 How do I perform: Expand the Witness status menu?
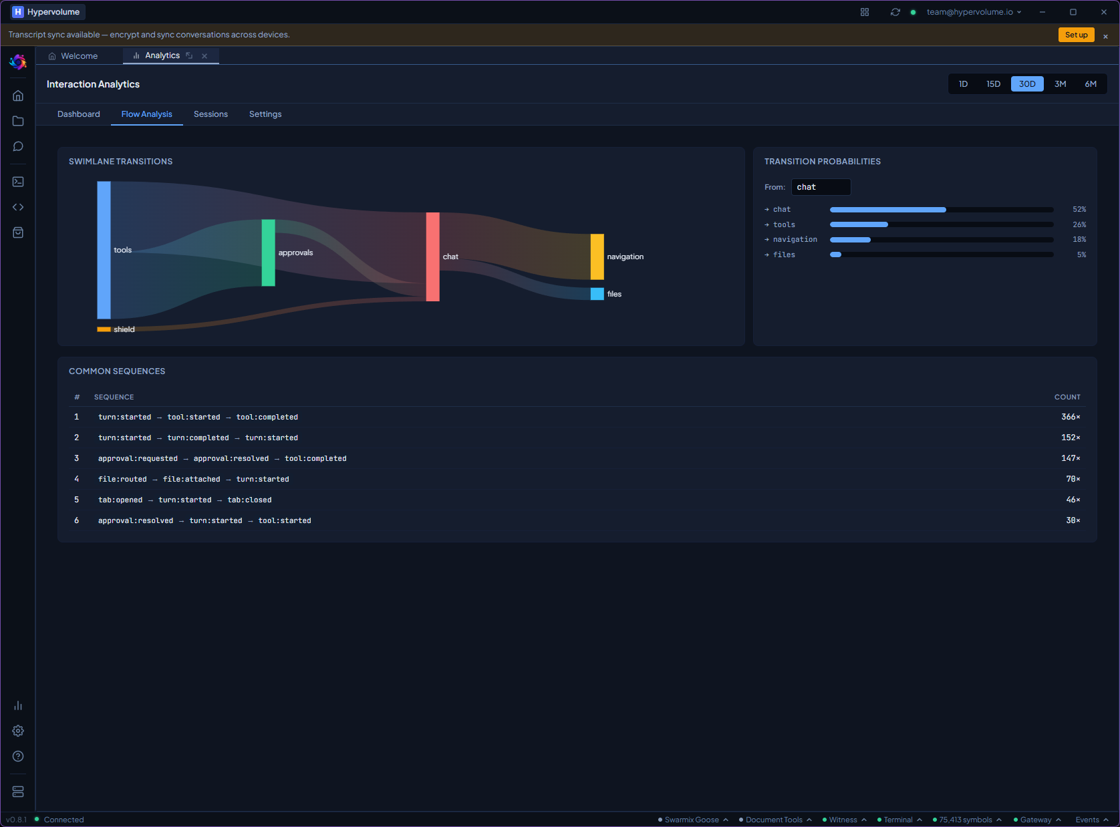point(845,820)
